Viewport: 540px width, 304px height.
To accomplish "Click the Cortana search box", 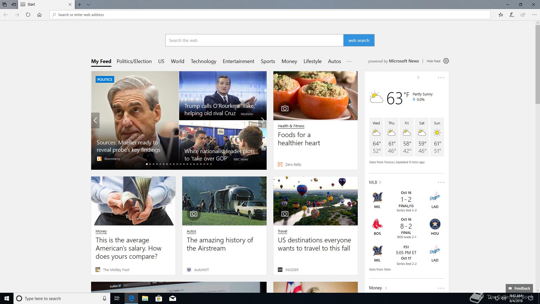I will pos(62,298).
